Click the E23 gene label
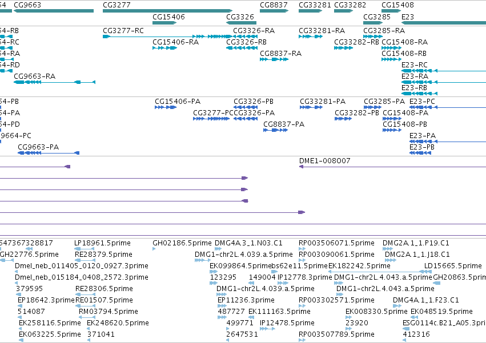 tap(408, 17)
